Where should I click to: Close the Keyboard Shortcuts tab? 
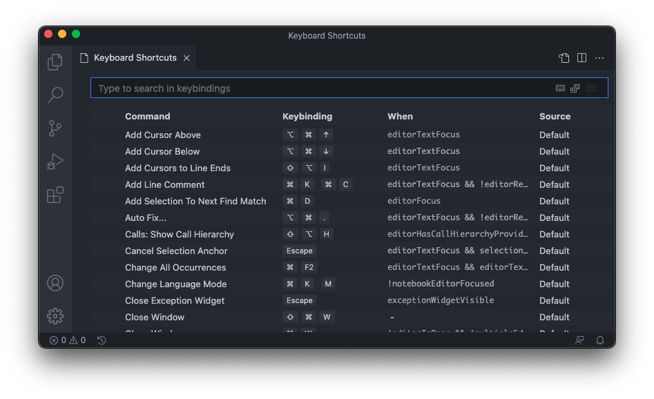(186, 58)
